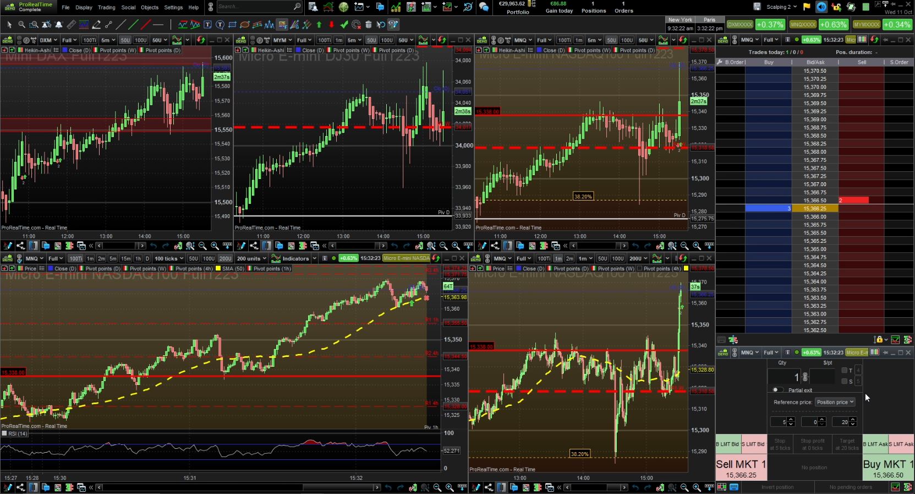Click the chat bubbles icon
915x494 pixels.
(x=484, y=7)
